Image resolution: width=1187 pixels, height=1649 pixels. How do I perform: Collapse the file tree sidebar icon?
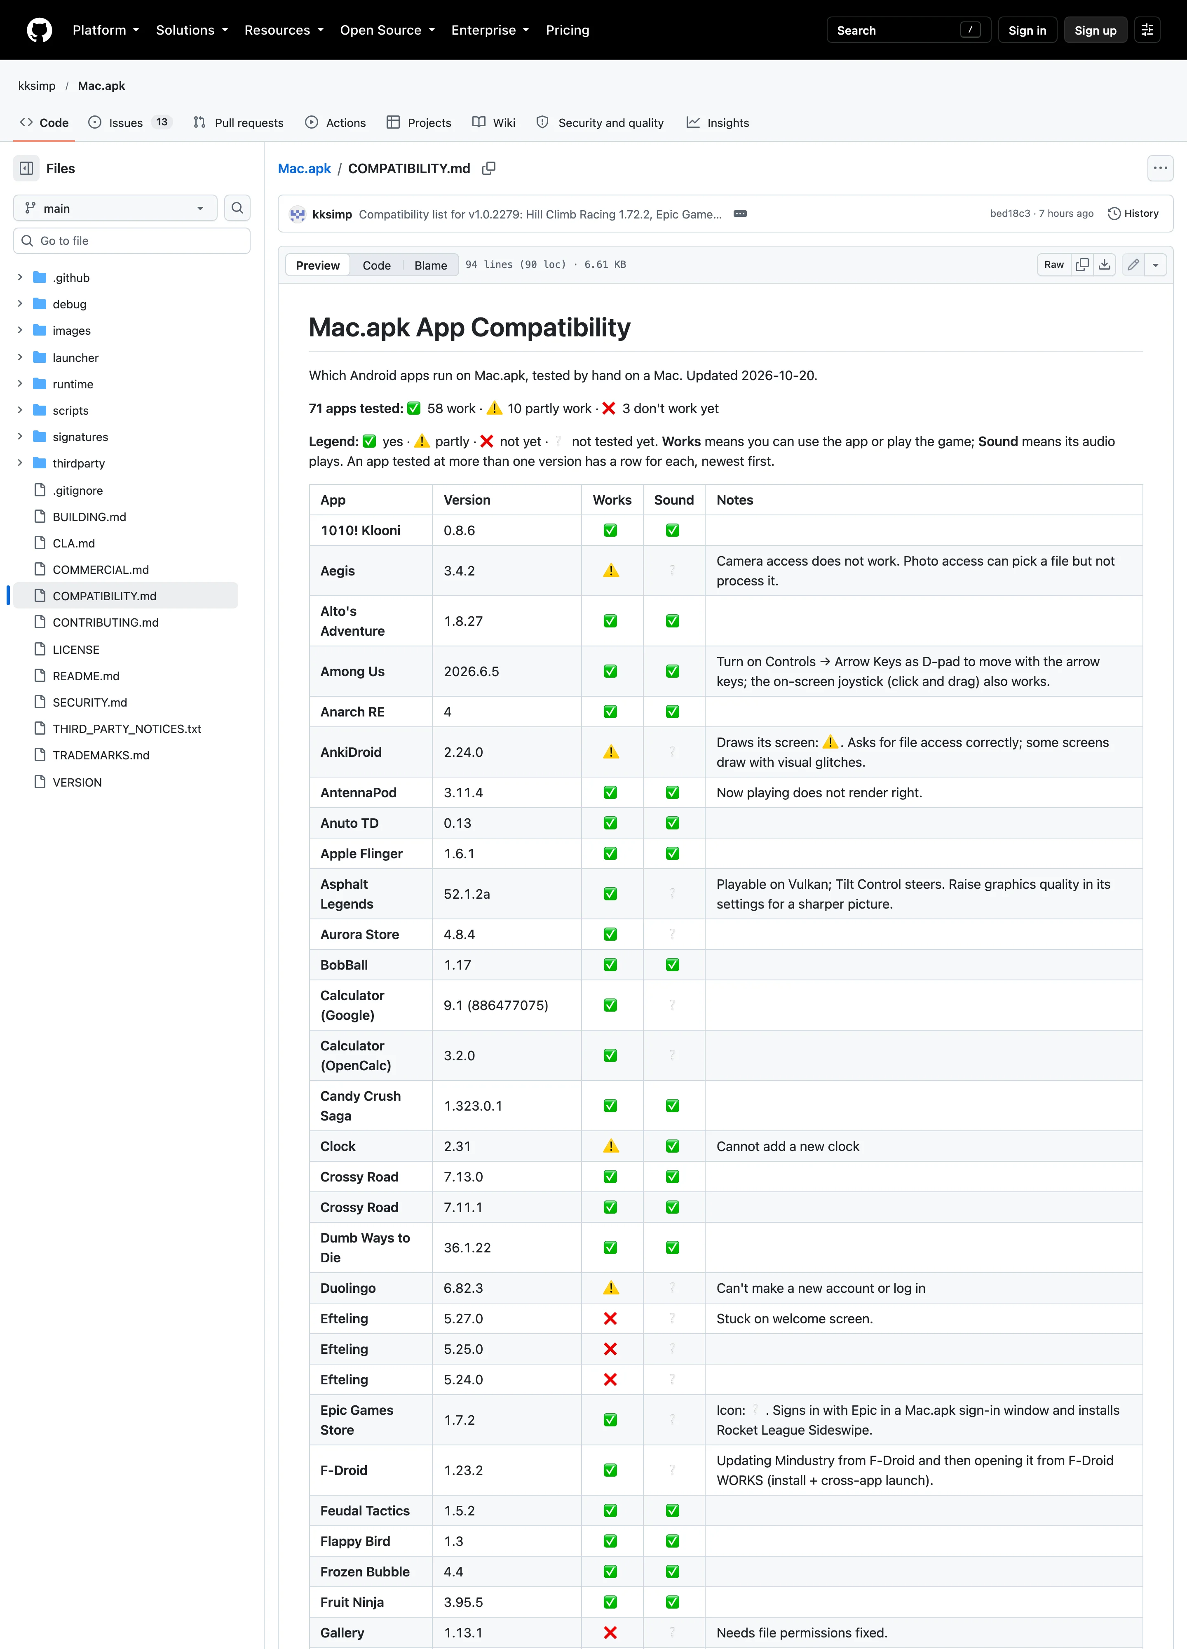27,169
